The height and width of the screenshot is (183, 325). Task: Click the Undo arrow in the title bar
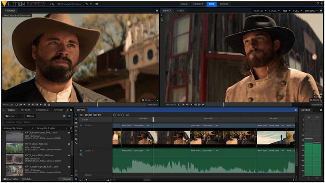tap(86, 4)
